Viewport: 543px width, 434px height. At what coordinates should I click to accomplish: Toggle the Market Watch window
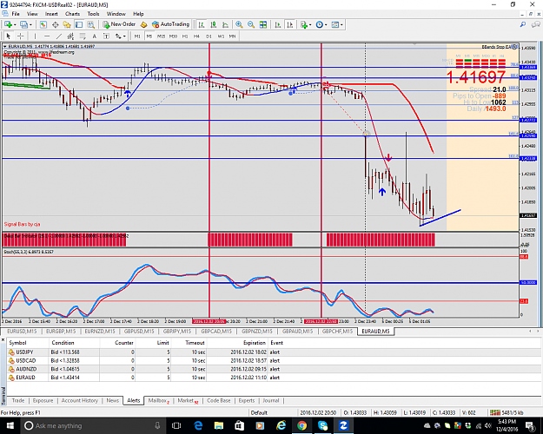[43, 24]
